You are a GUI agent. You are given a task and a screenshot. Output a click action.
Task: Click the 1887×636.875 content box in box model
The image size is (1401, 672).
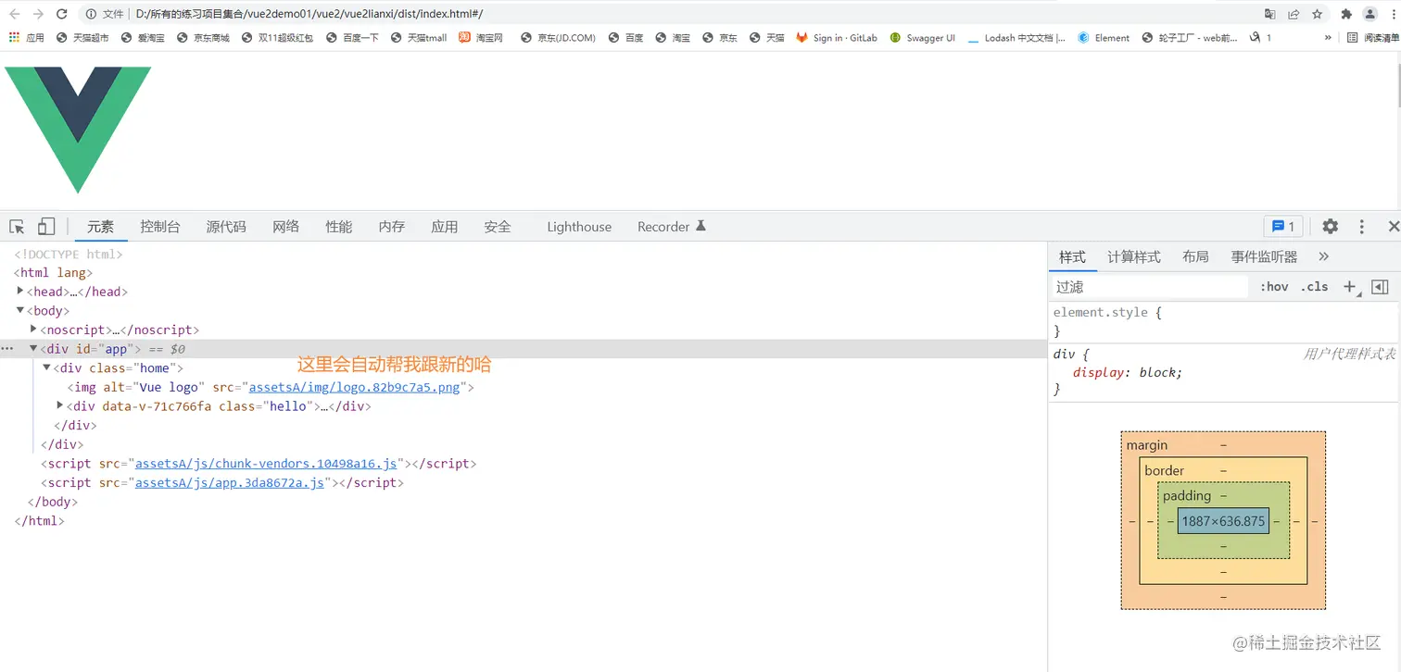[x=1223, y=521]
